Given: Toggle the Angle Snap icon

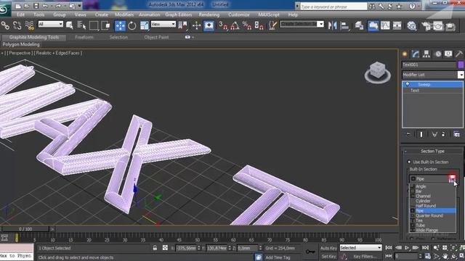Looking at the screenshot, I should point(235,26).
